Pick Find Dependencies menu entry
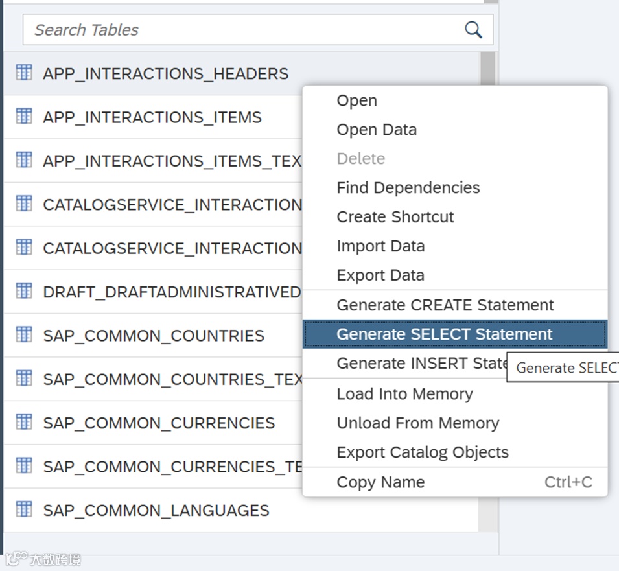The image size is (619, 571). 408,188
